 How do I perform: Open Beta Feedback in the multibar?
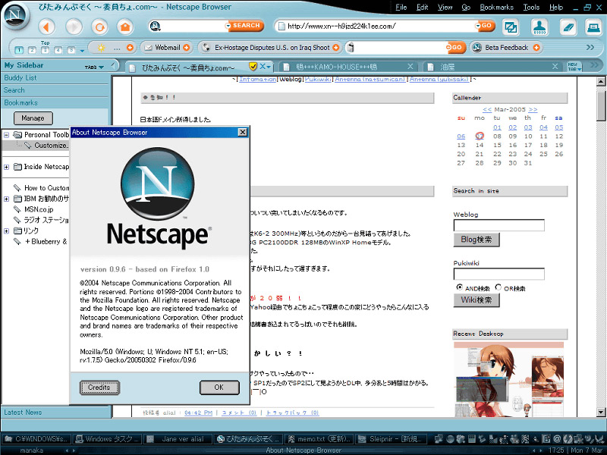coord(506,48)
